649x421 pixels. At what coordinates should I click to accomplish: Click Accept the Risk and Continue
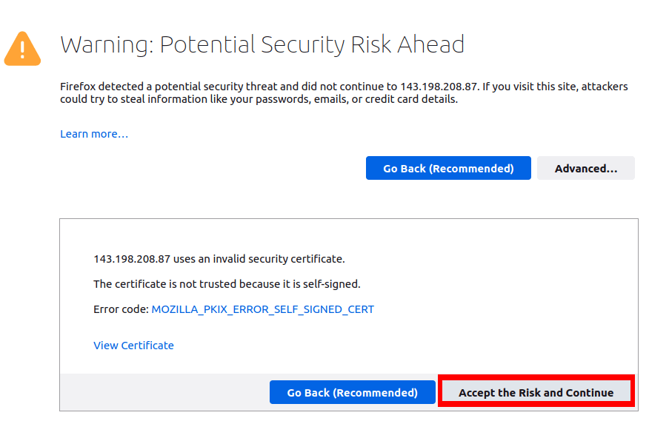[x=536, y=392]
